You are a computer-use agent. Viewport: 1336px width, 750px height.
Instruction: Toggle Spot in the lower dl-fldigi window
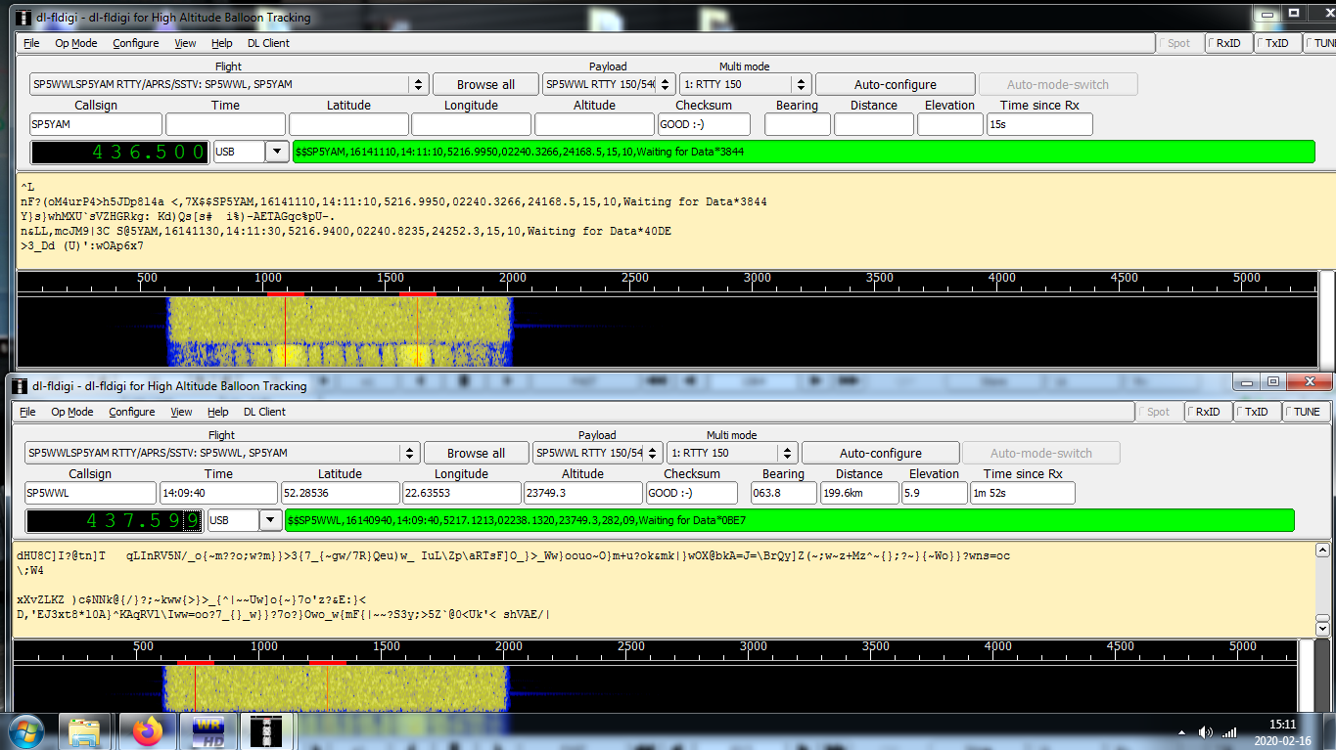[1158, 412]
